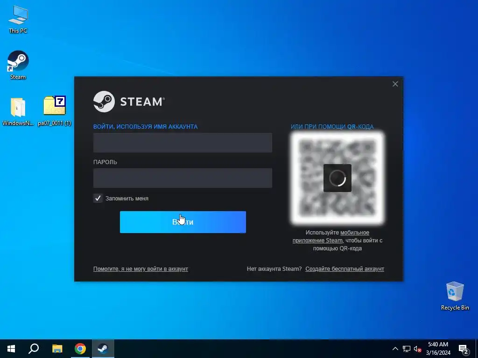Open the This PC desktop icon
This screenshot has height=358, width=478.
(x=18, y=20)
